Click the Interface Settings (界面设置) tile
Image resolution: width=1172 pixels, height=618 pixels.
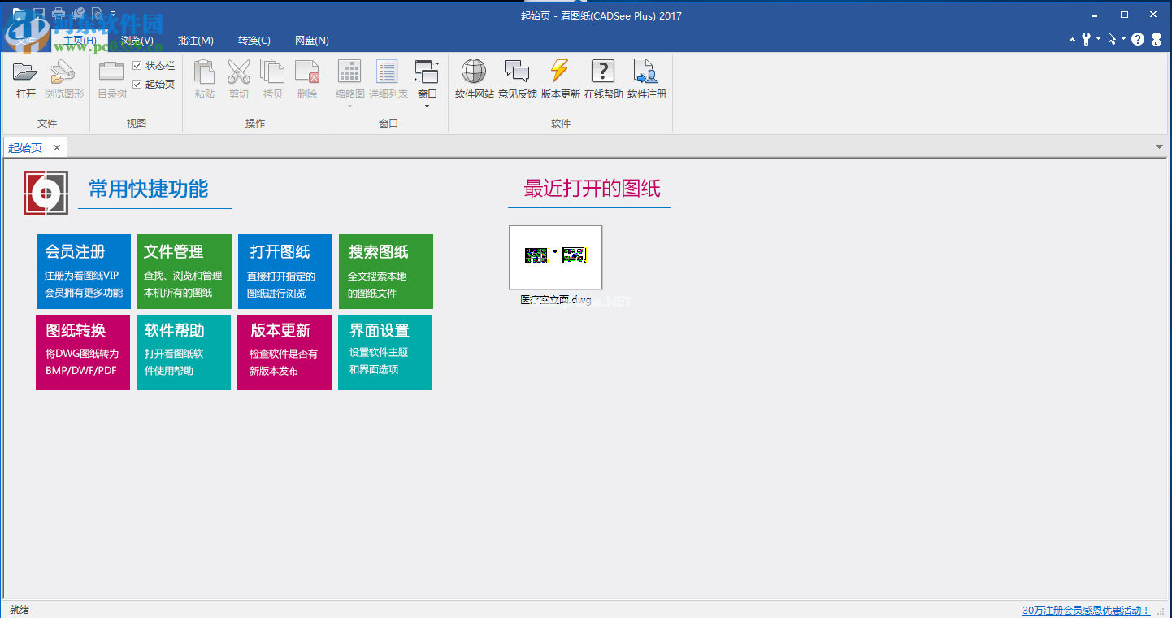click(385, 352)
